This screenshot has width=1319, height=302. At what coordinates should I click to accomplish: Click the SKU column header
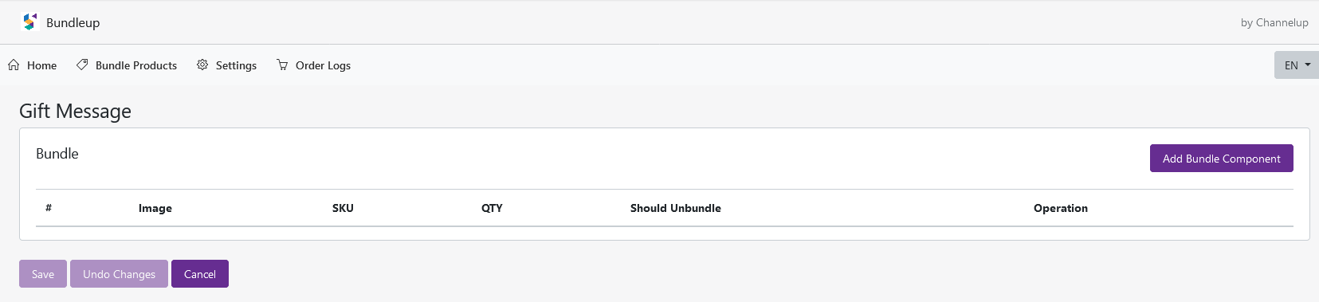coord(343,208)
